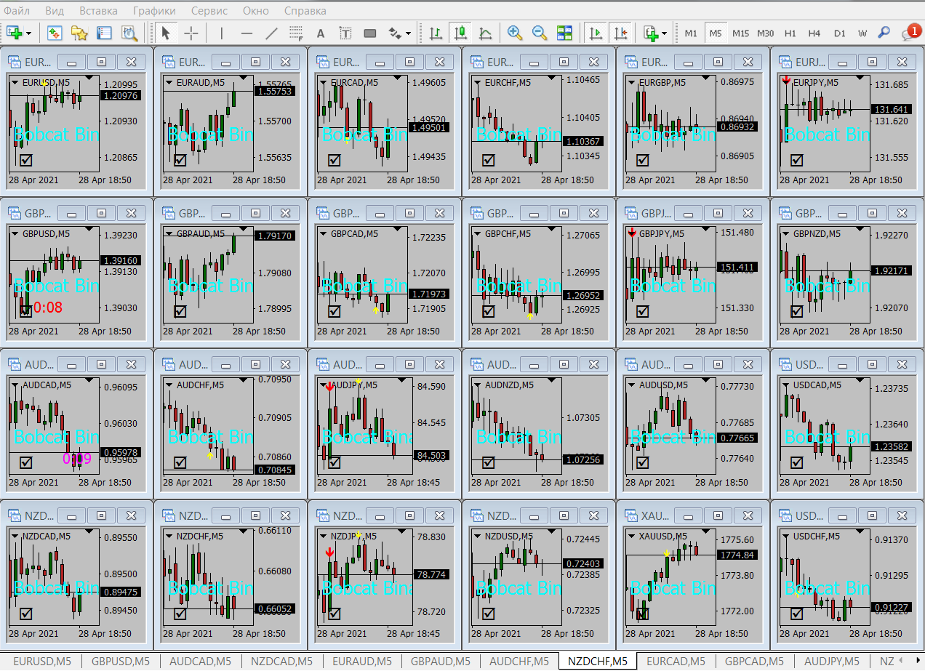Select the Fibonacci retracement tool
Image resolution: width=925 pixels, height=671 pixels.
[x=296, y=33]
